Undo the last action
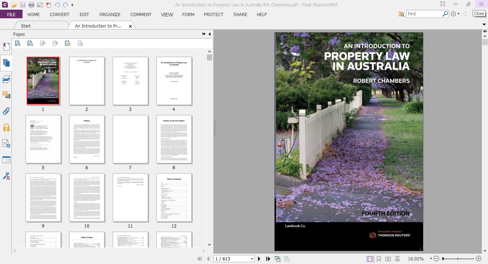Image resolution: width=488 pixels, height=264 pixels. point(57,5)
